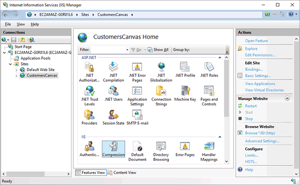Collapse the Sites tree node
Image resolution: width=300 pixels, height=185 pixels.
click(x=10, y=64)
